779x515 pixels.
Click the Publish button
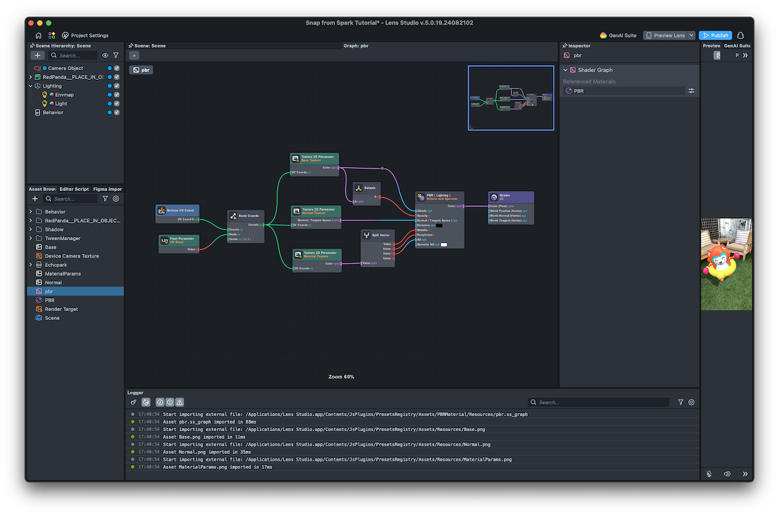tap(715, 36)
